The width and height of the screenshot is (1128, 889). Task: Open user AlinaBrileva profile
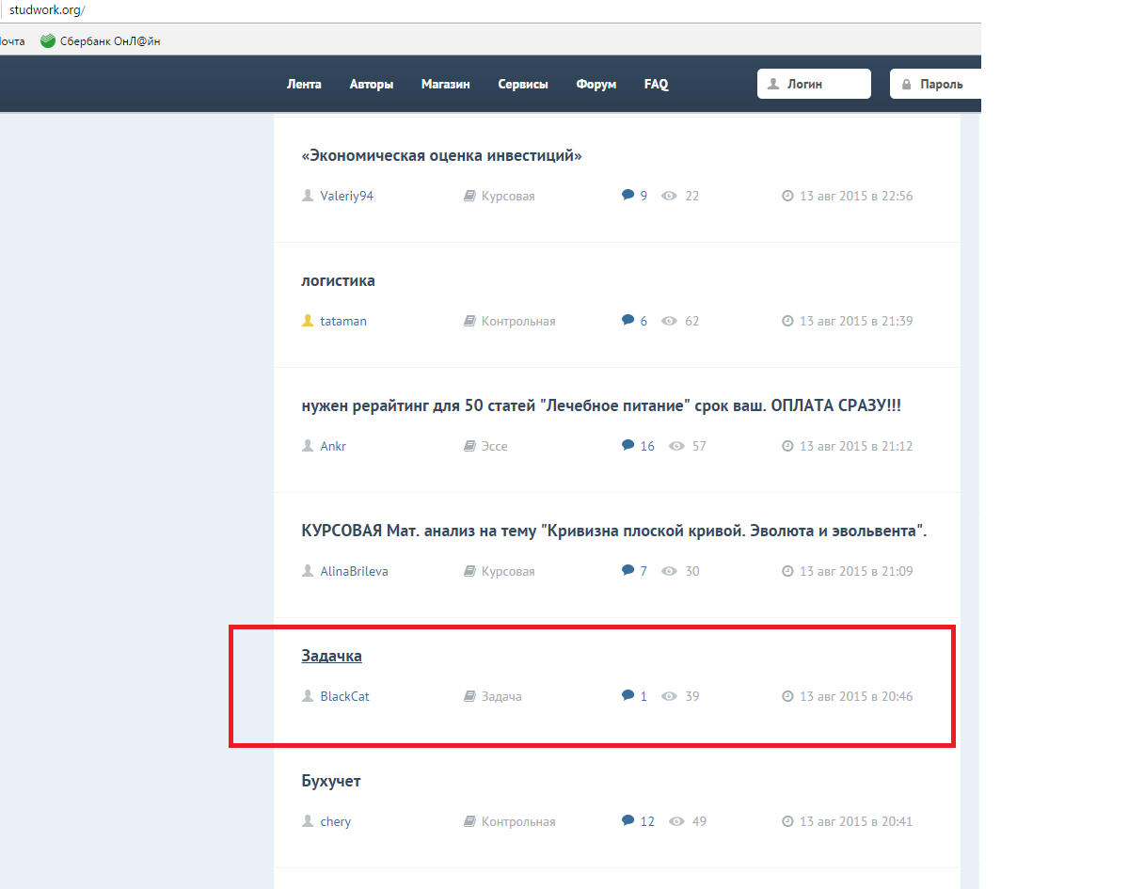tap(354, 571)
